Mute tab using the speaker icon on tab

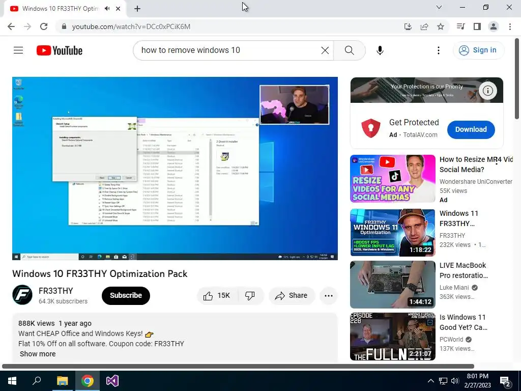pos(107,9)
